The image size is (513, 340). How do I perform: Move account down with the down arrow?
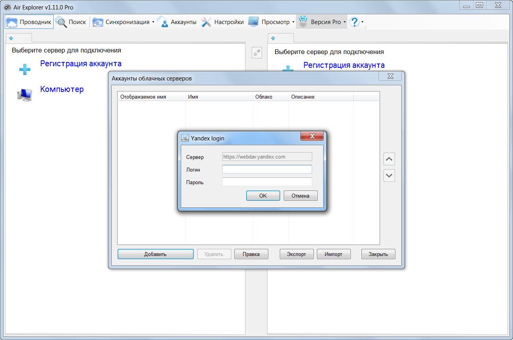click(x=389, y=176)
